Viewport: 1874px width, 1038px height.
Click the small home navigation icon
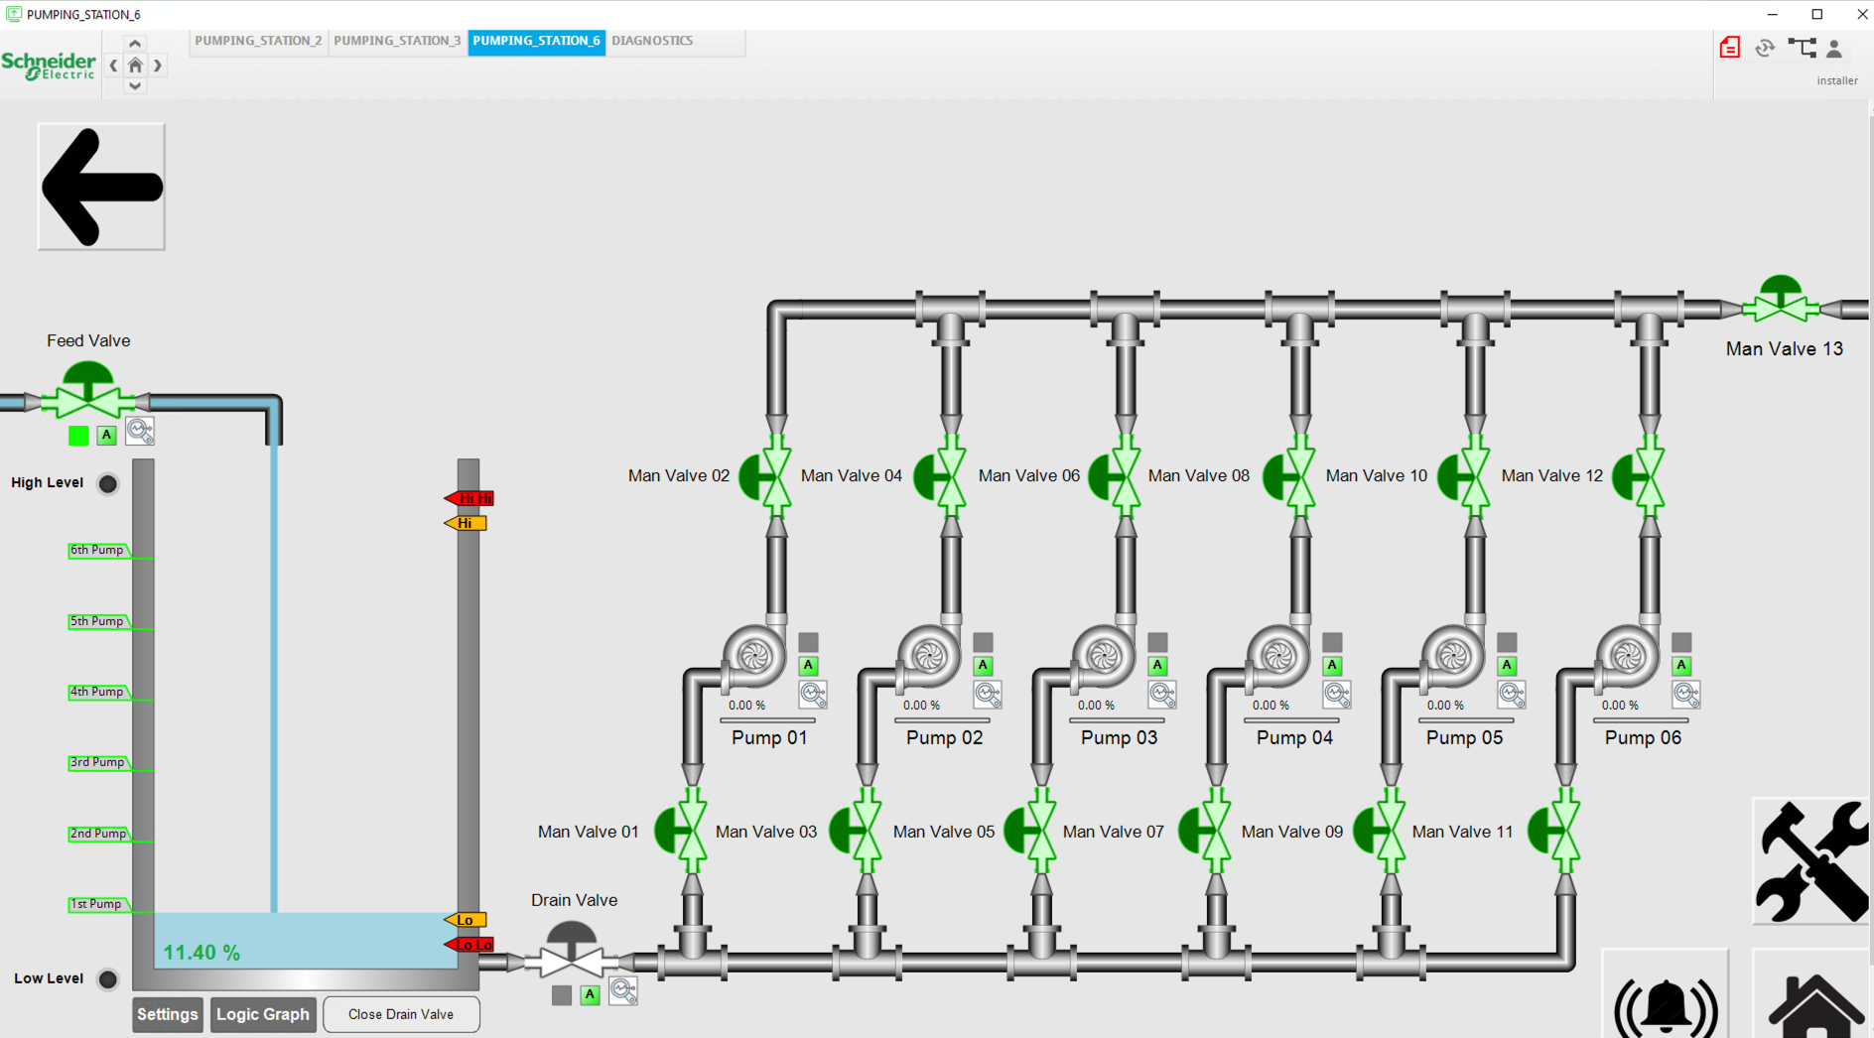pyautogui.click(x=135, y=65)
